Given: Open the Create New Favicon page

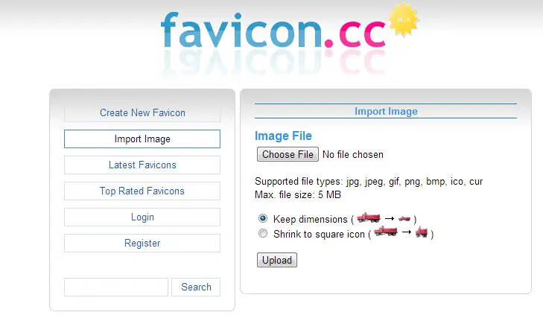Looking at the screenshot, I should coord(142,112).
